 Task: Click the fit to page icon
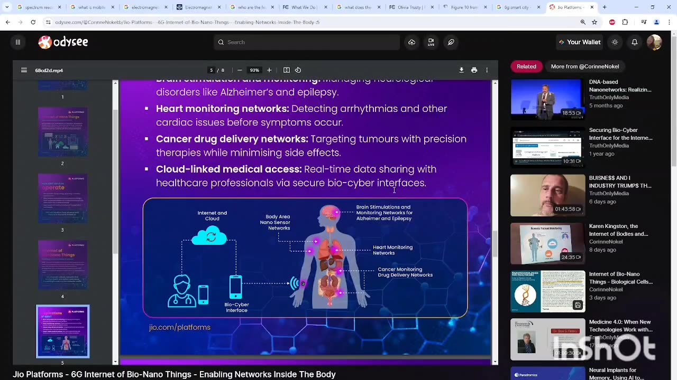point(287,70)
